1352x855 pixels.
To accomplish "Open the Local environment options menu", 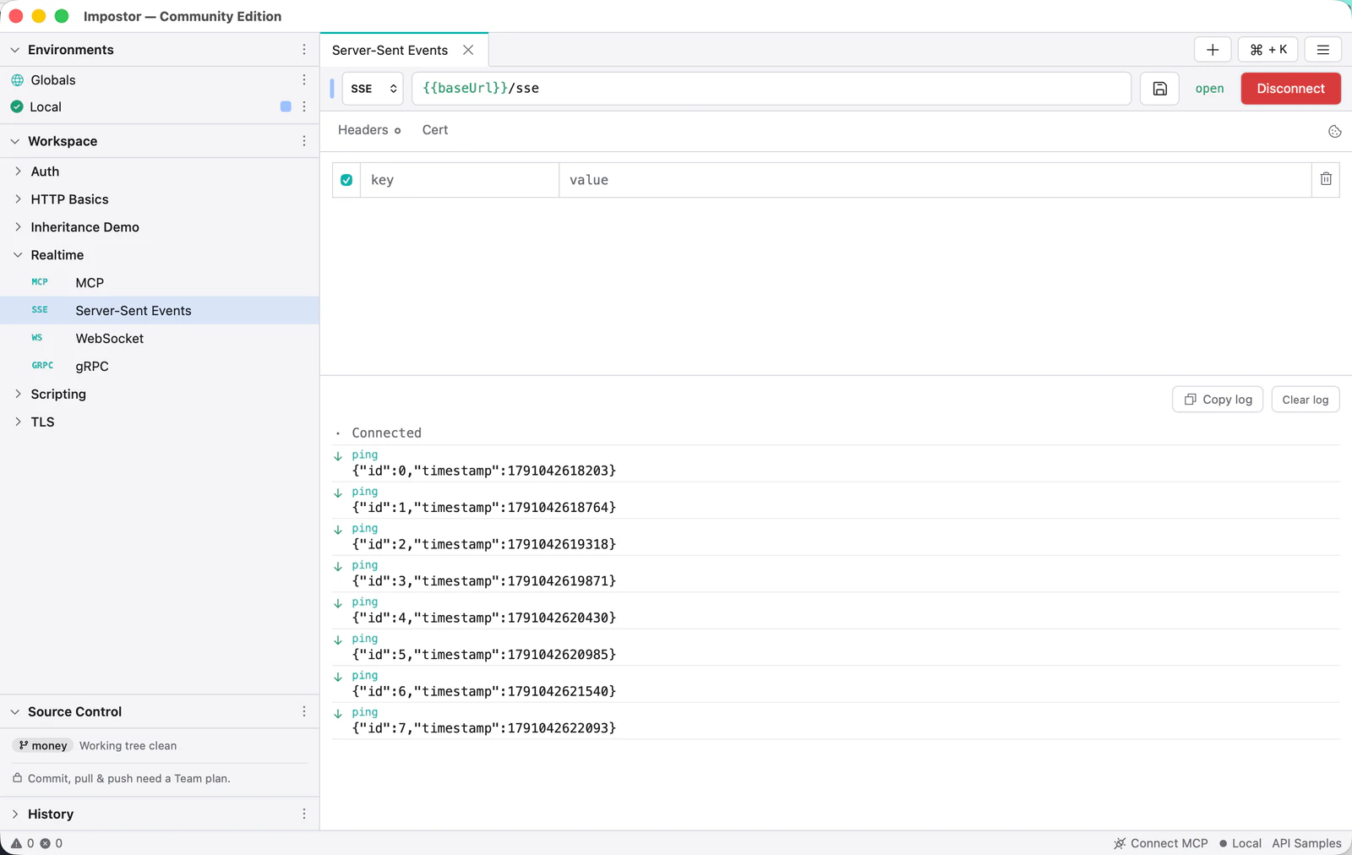I will point(304,106).
